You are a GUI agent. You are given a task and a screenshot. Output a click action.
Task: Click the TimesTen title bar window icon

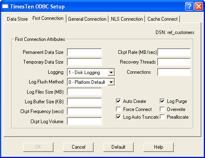(5, 6)
